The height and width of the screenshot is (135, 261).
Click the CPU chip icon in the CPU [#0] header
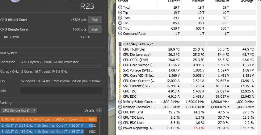pos(120,44)
